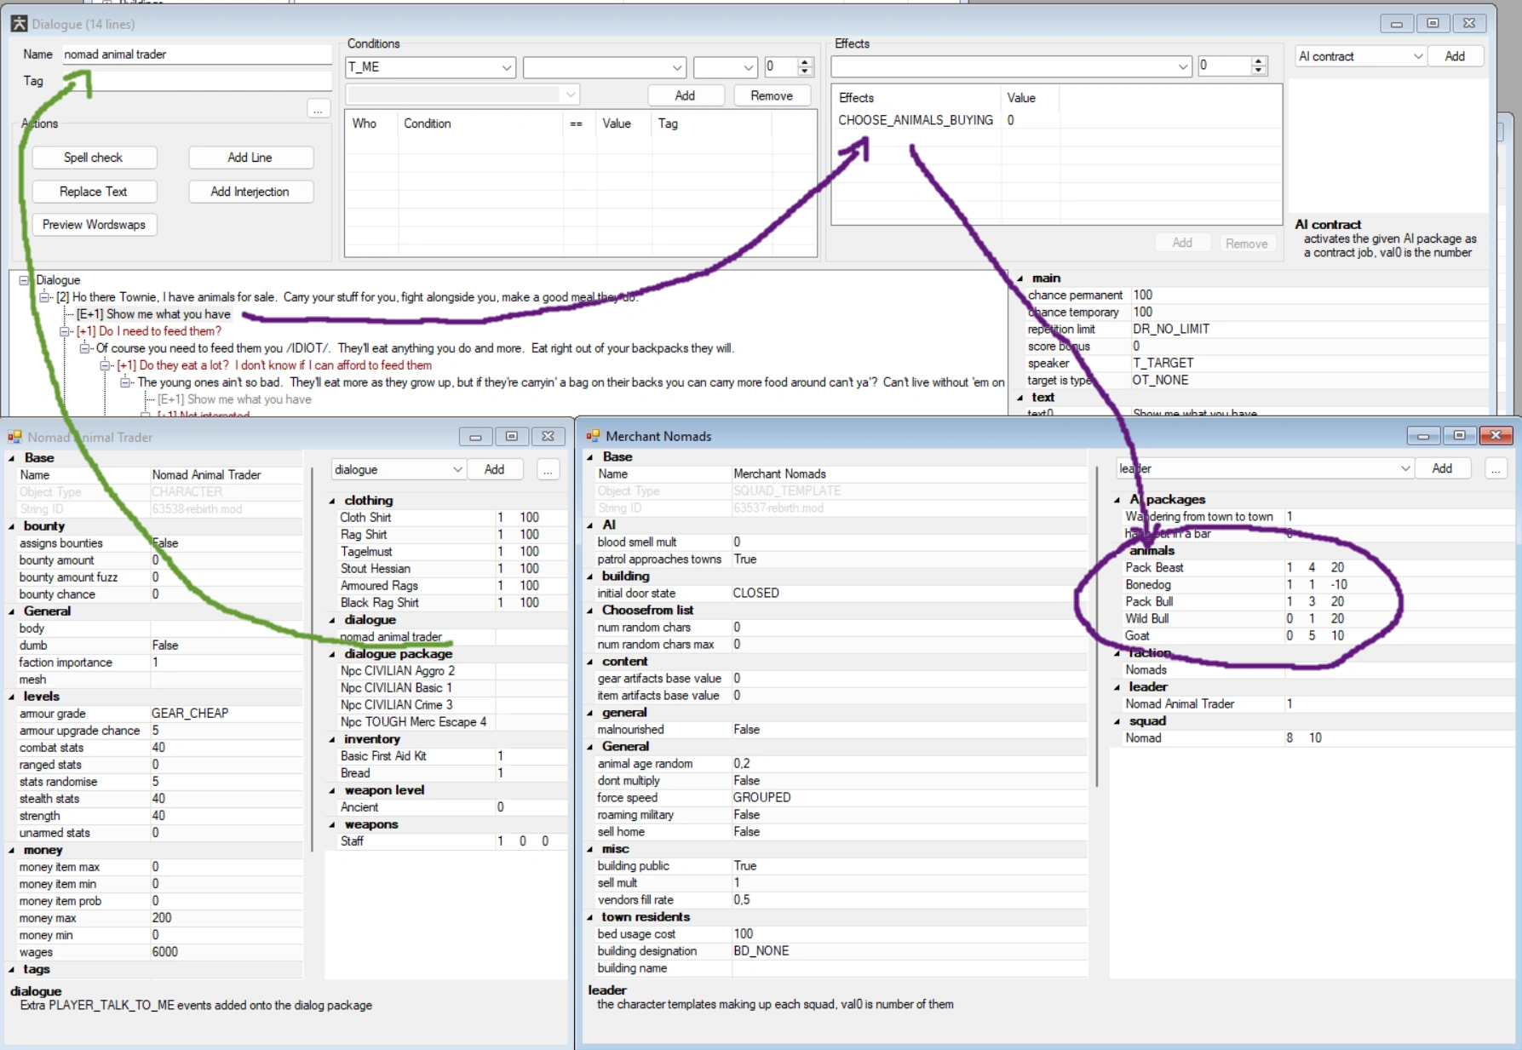This screenshot has width=1522, height=1050.
Task: Click the dialogue Name text field
Action: click(196, 55)
